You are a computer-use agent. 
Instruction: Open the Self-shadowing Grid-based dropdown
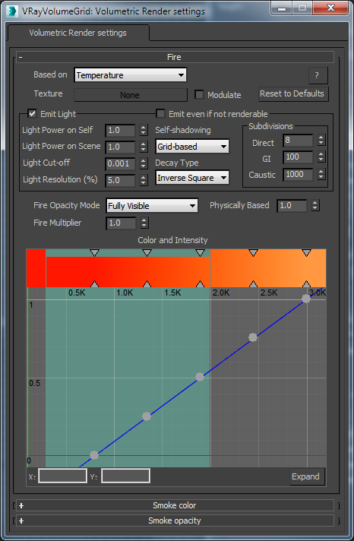point(192,147)
